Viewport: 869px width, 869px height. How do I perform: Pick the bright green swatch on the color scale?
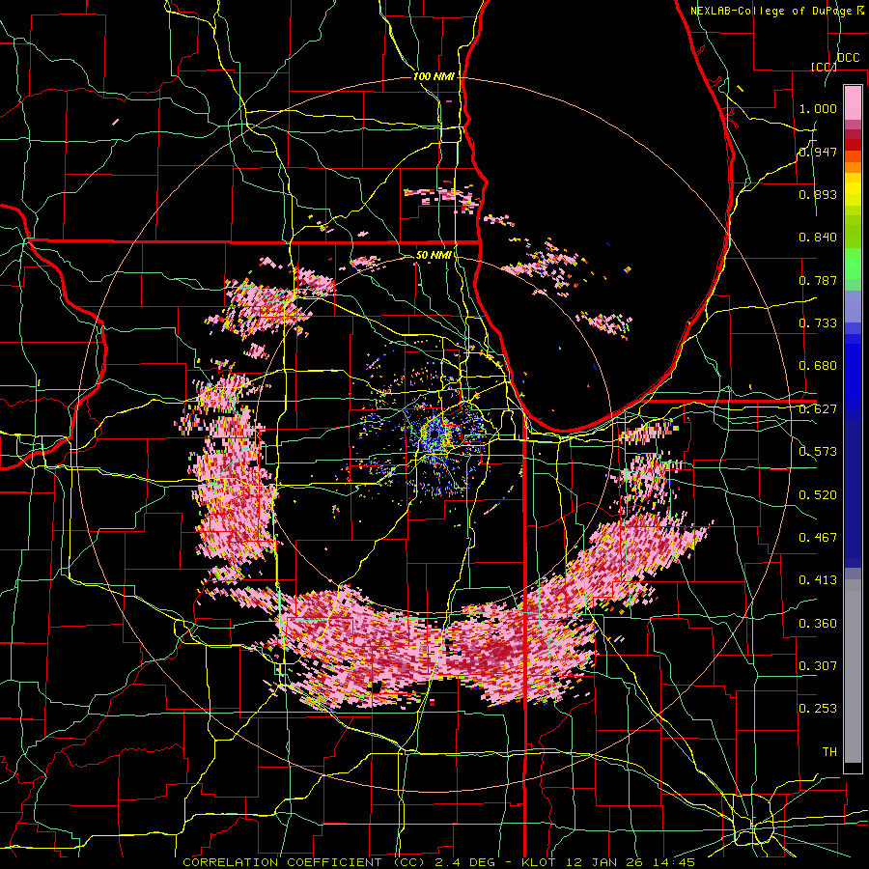coord(853,264)
